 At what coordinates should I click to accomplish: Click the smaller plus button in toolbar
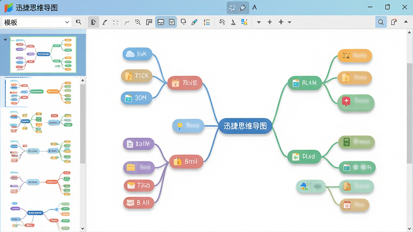(270, 22)
